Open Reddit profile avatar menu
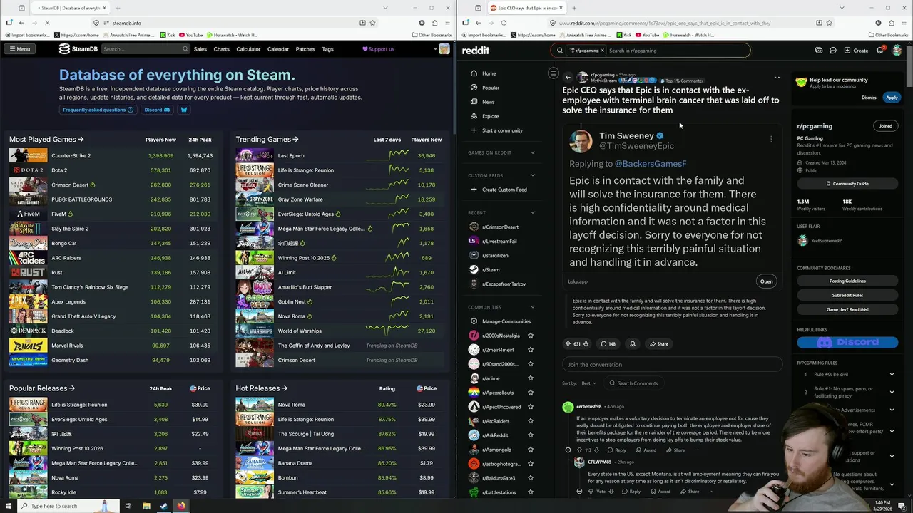Viewport: 913px width, 513px height. [x=897, y=51]
